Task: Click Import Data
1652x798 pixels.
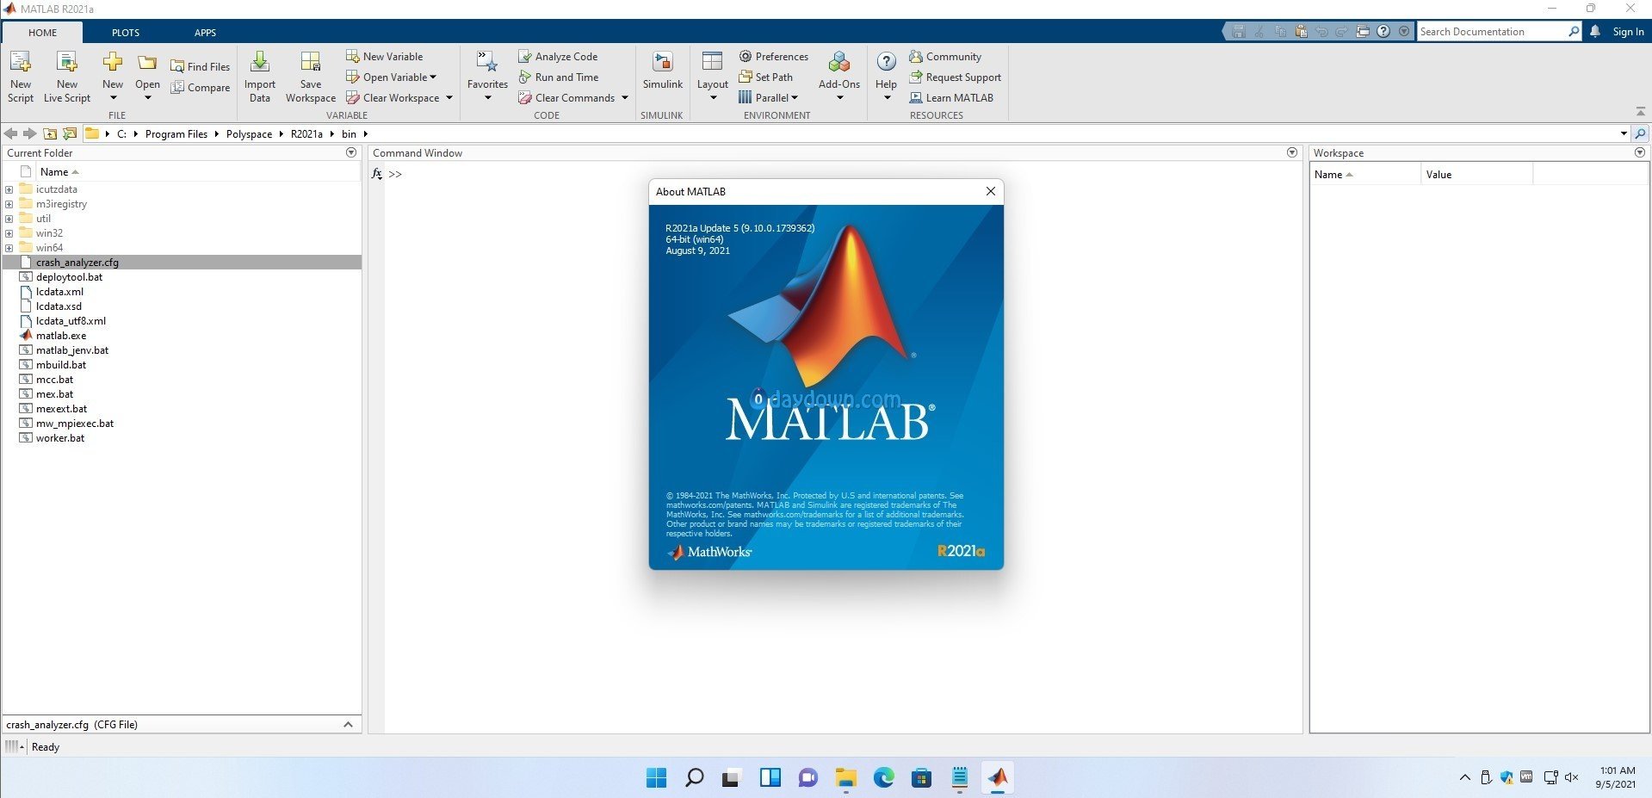Action: [x=260, y=76]
